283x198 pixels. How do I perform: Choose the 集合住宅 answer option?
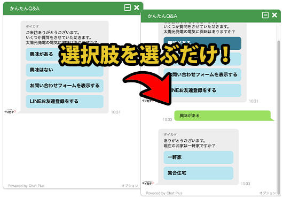pyautogui.click(x=198, y=173)
